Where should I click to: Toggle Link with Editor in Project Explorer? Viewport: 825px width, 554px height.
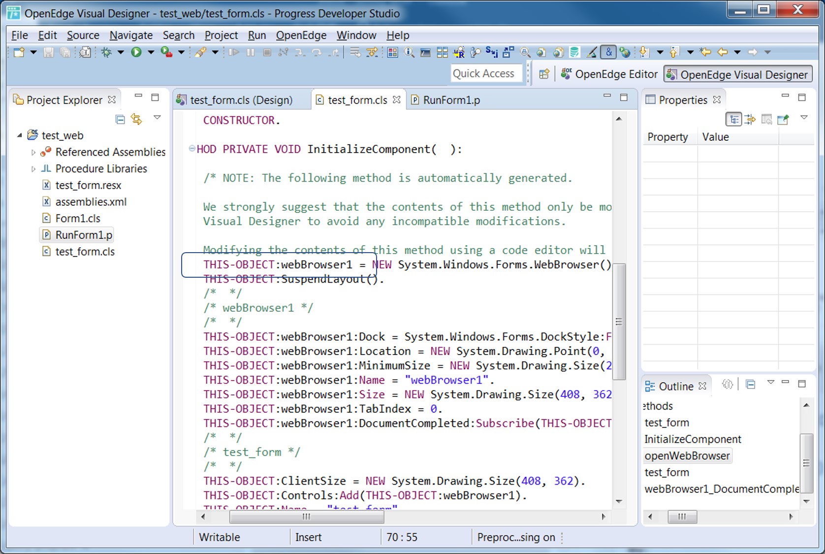click(x=136, y=119)
